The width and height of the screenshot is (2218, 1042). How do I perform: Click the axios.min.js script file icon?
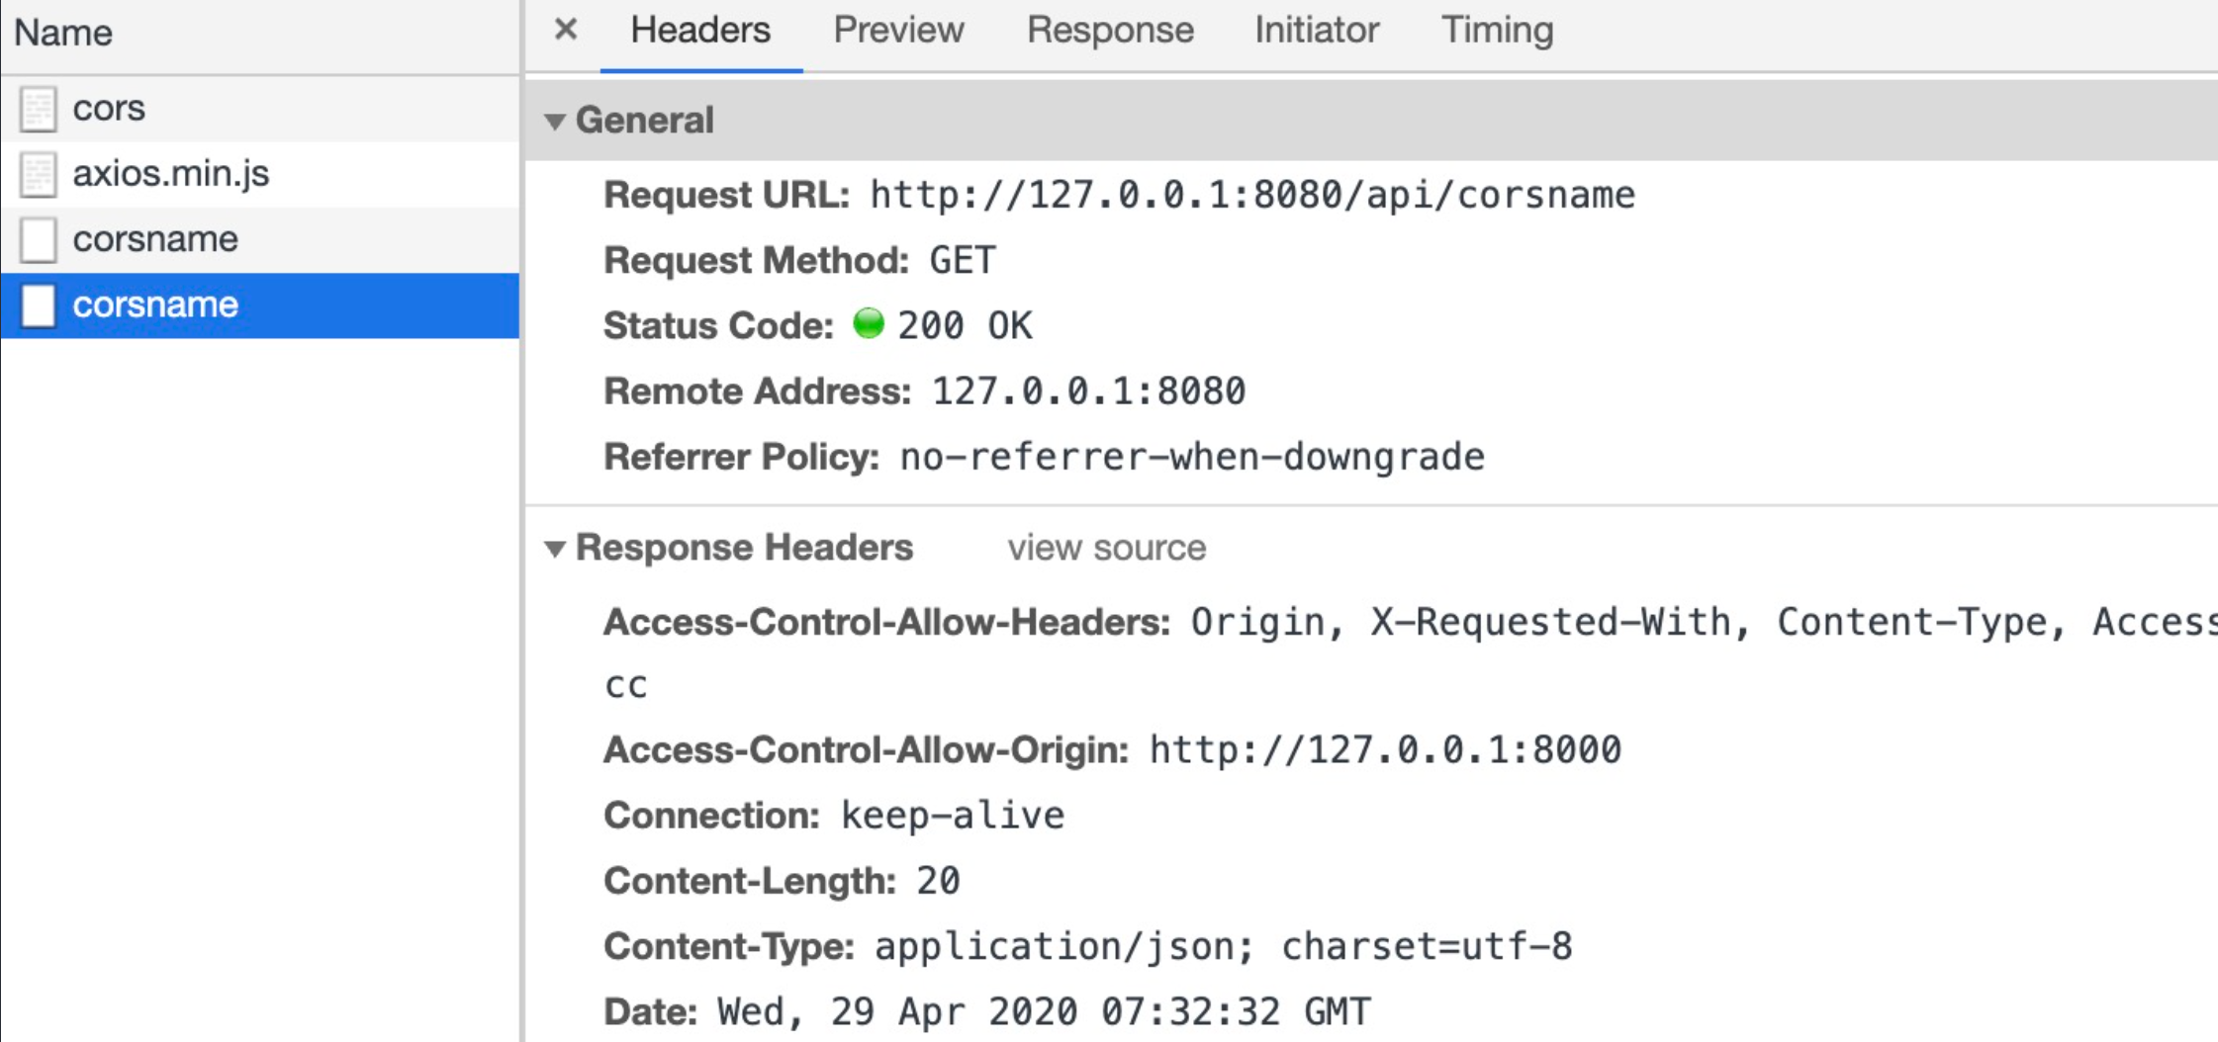(x=39, y=174)
